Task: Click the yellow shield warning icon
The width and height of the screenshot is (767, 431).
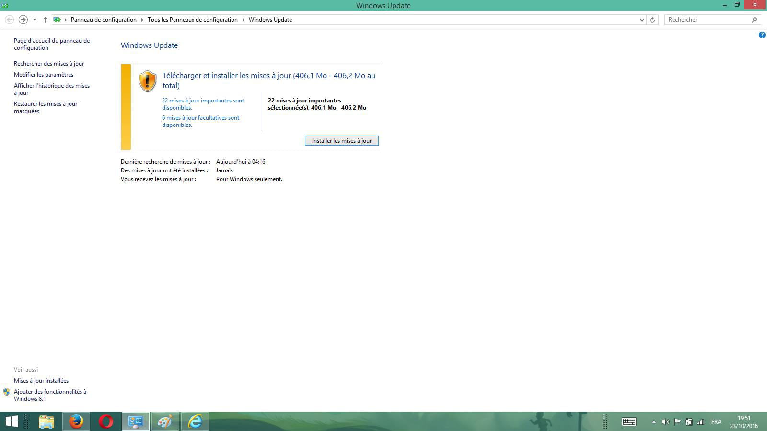Action: tap(148, 81)
